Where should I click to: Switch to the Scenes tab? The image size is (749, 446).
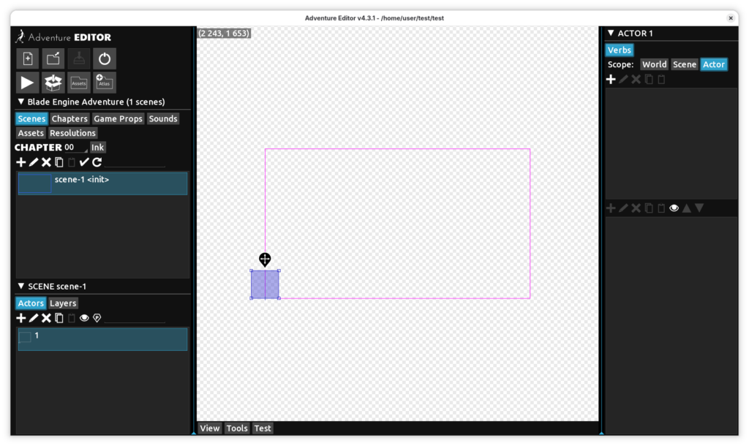[x=31, y=118]
